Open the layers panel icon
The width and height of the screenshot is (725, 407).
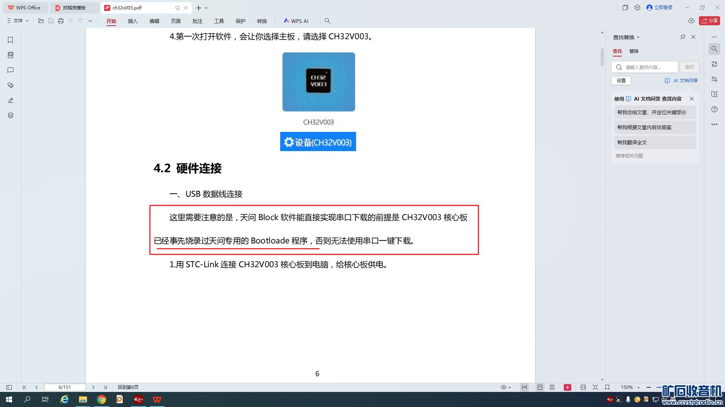coord(11,115)
